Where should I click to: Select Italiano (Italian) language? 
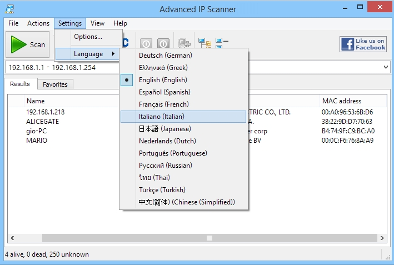coord(183,117)
